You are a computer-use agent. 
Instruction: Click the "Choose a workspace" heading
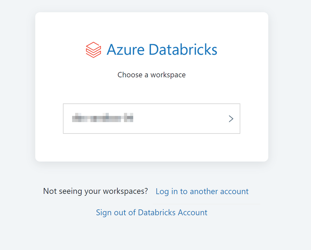152,75
